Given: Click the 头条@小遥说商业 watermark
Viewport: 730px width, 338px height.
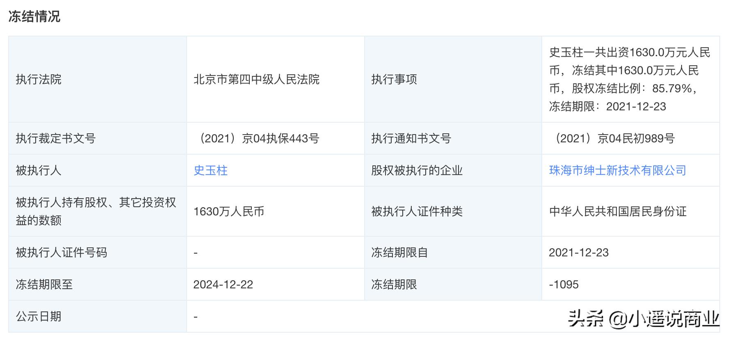Looking at the screenshot, I should pos(643,318).
